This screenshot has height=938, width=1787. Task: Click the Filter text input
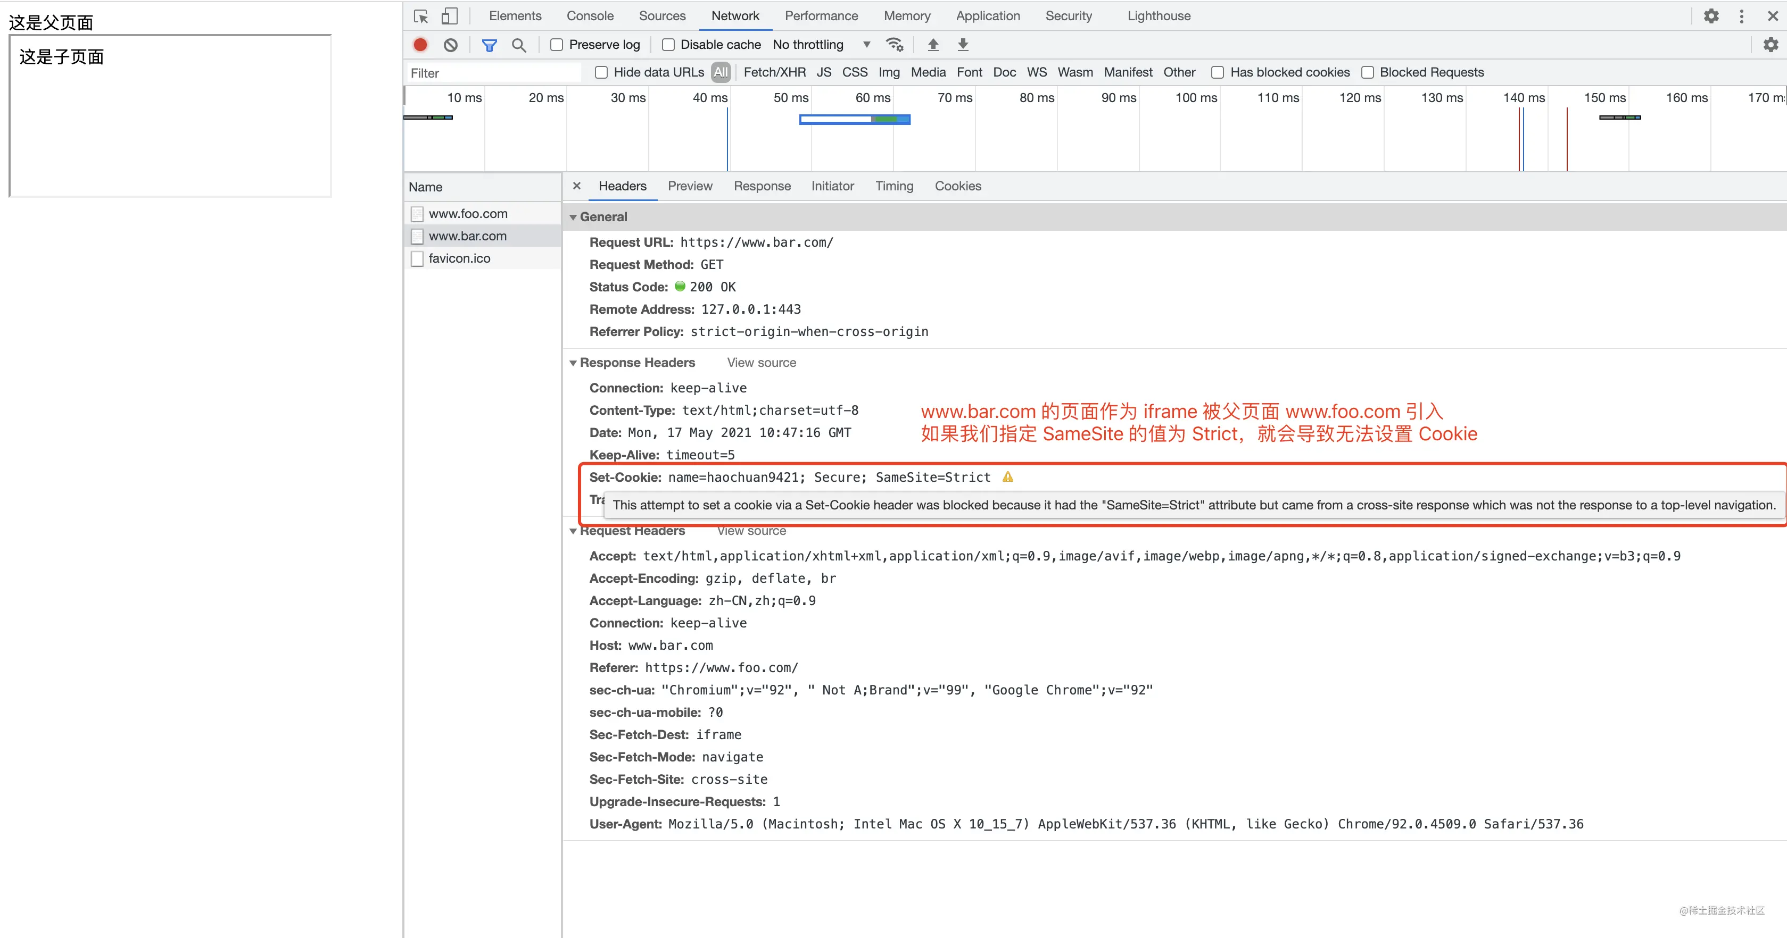click(x=494, y=73)
